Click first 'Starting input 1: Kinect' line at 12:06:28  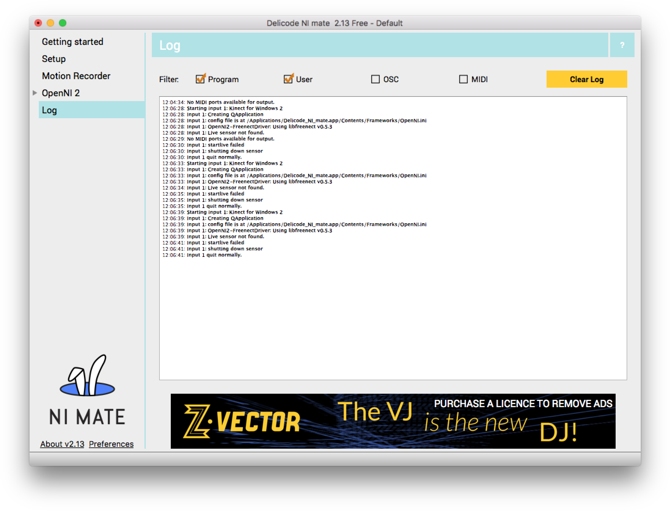tap(222, 108)
